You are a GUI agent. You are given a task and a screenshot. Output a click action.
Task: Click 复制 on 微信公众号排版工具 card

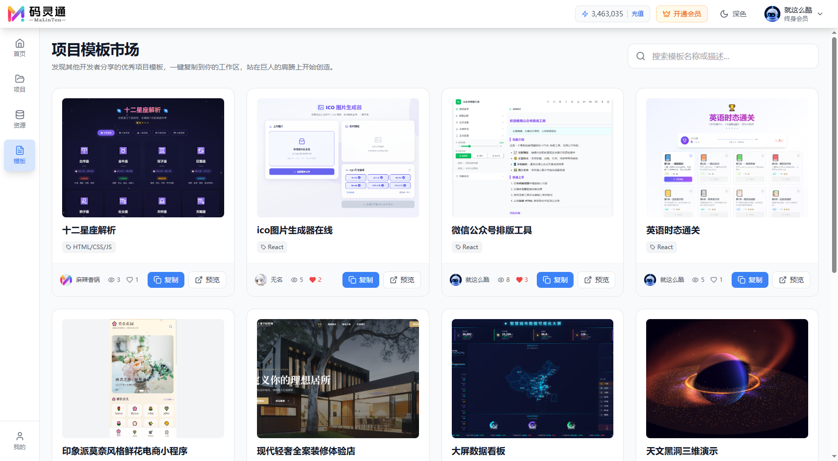(555, 280)
